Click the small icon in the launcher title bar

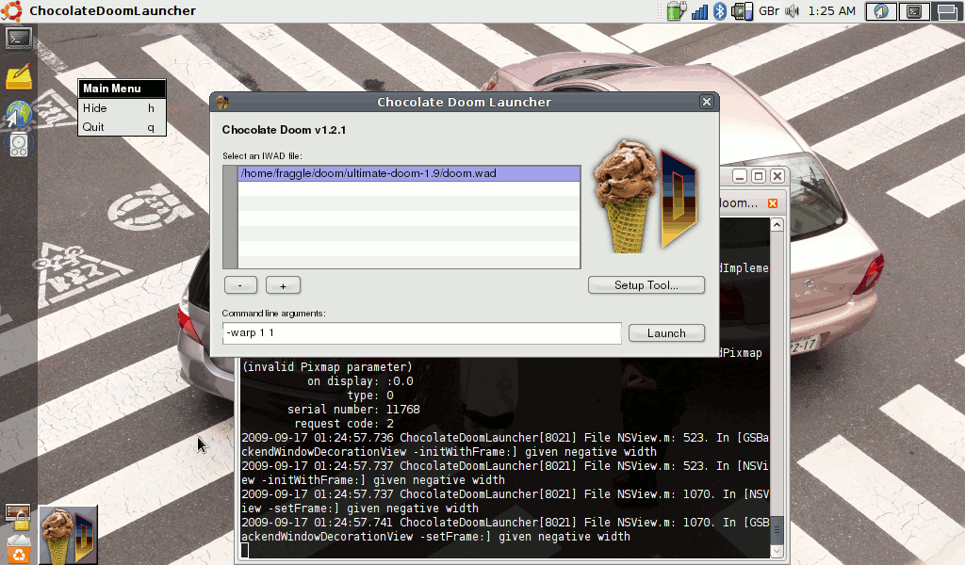222,102
